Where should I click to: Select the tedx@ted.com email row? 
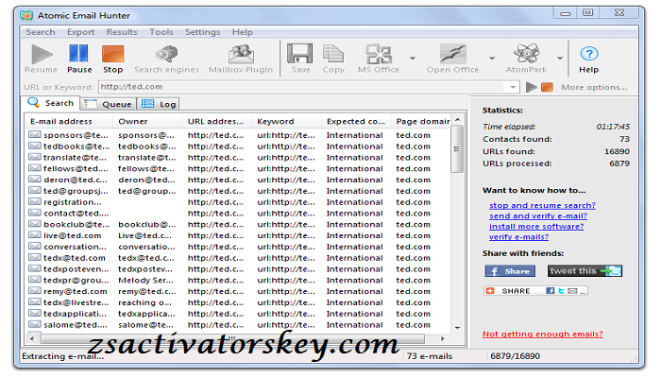pos(239,258)
